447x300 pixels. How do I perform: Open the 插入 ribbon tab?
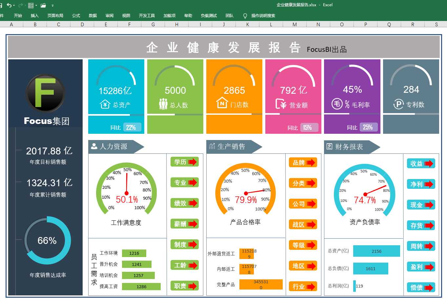coord(34,15)
